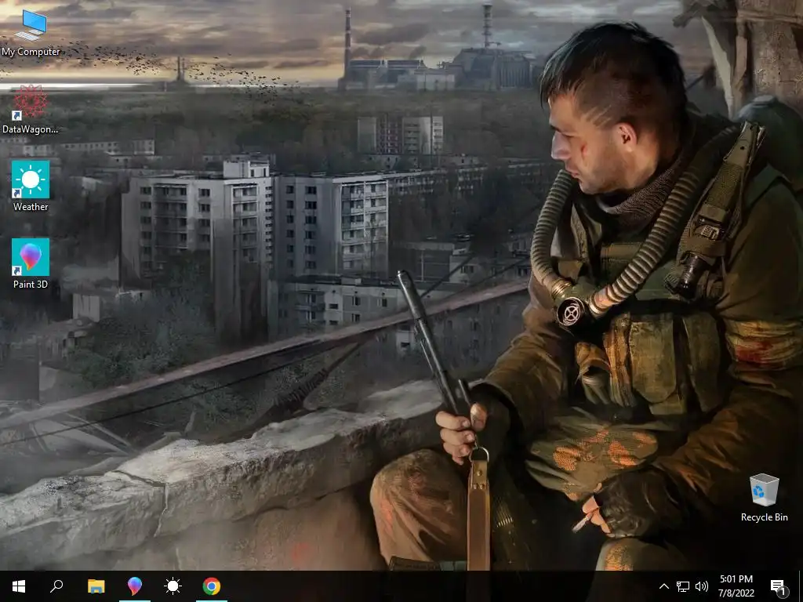The image size is (803, 602).
Task: Open taskbar search magnifier
Action: coord(56,586)
